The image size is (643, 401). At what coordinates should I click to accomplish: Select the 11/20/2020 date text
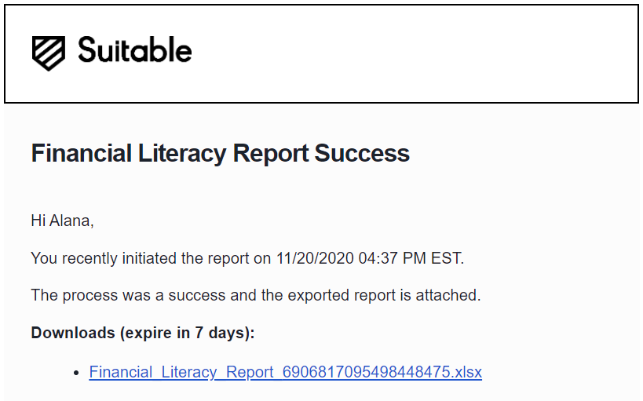pyautogui.click(x=315, y=258)
